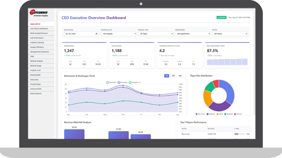Click the date range input field

tap(79, 34)
